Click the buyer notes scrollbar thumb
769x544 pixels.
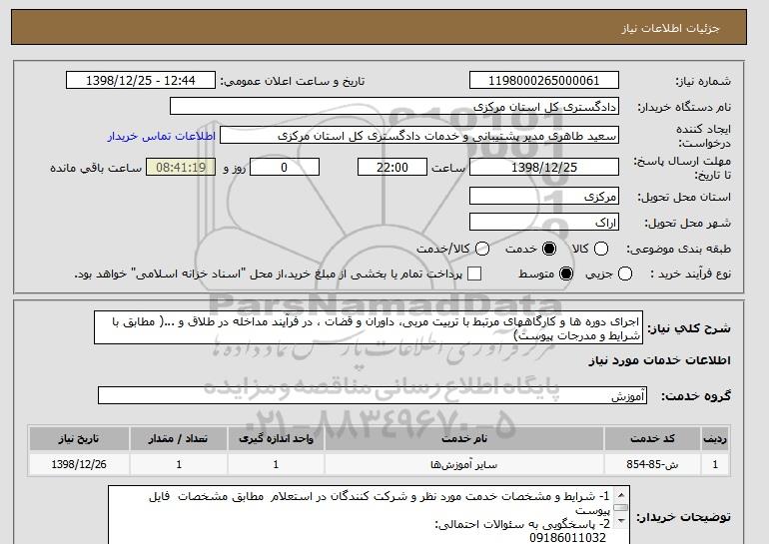pos(621,508)
